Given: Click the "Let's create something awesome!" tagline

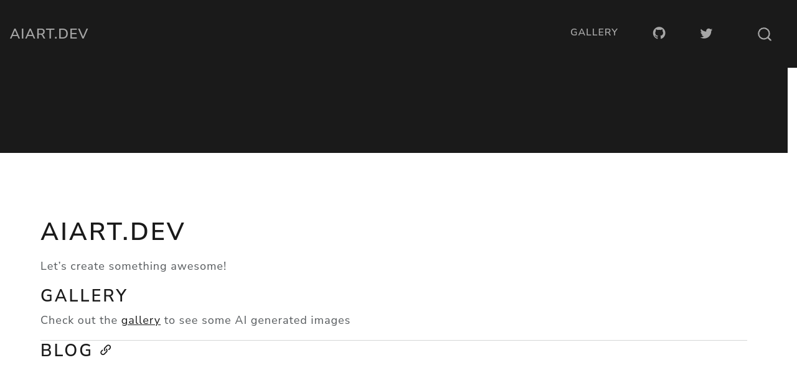Looking at the screenshot, I should [x=133, y=266].
